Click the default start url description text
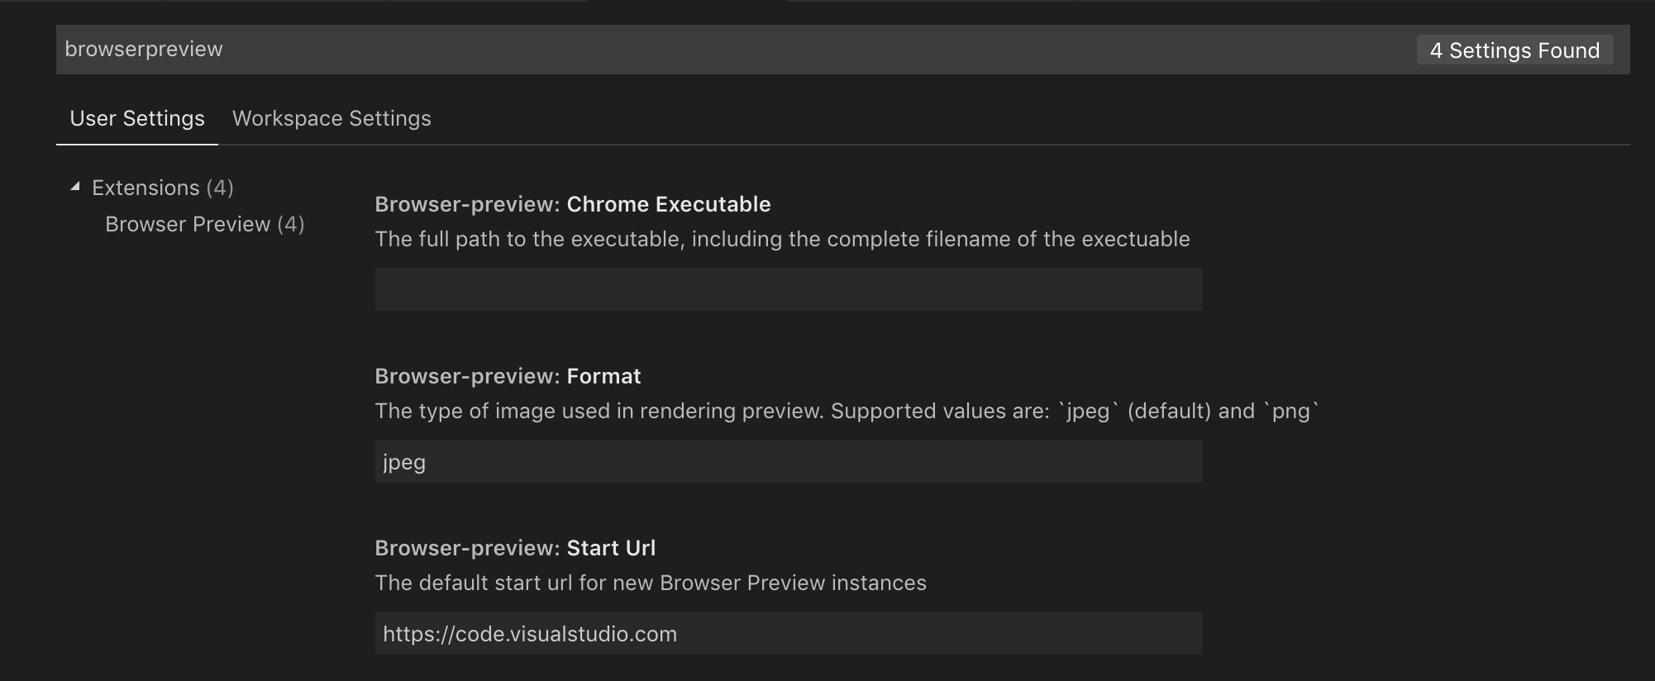Image resolution: width=1655 pixels, height=681 pixels. (651, 583)
